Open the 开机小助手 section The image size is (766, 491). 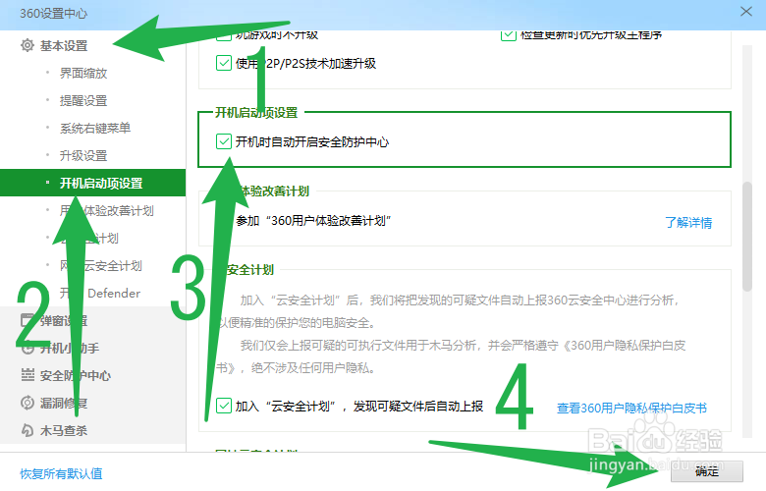click(x=60, y=348)
